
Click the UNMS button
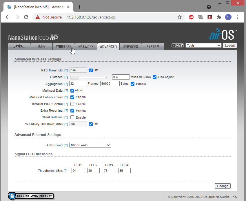click(x=178, y=45)
